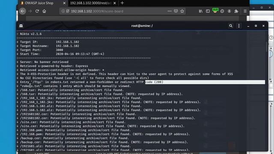Viewport: 274px width, 154px height.
Task: Click the tracking protection shield icon
Action: 68,11
